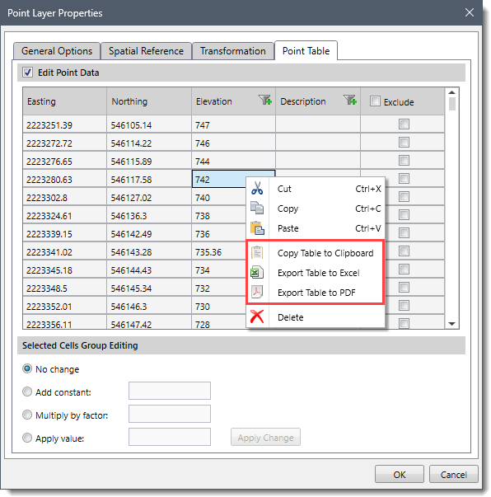The image size is (491, 497).
Task: Select the Apply value radio button
Action: 27,438
